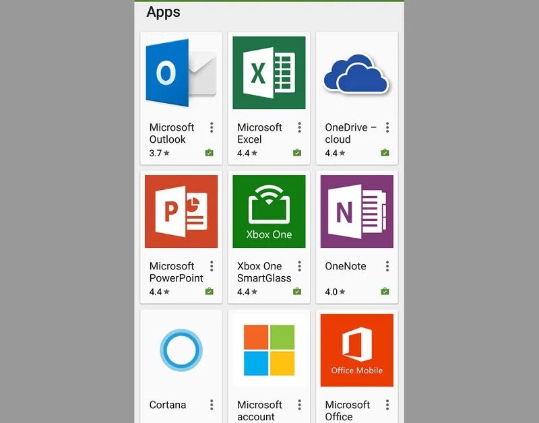Click the 4.4 rating on Xbox One SmartGlass

(x=247, y=292)
